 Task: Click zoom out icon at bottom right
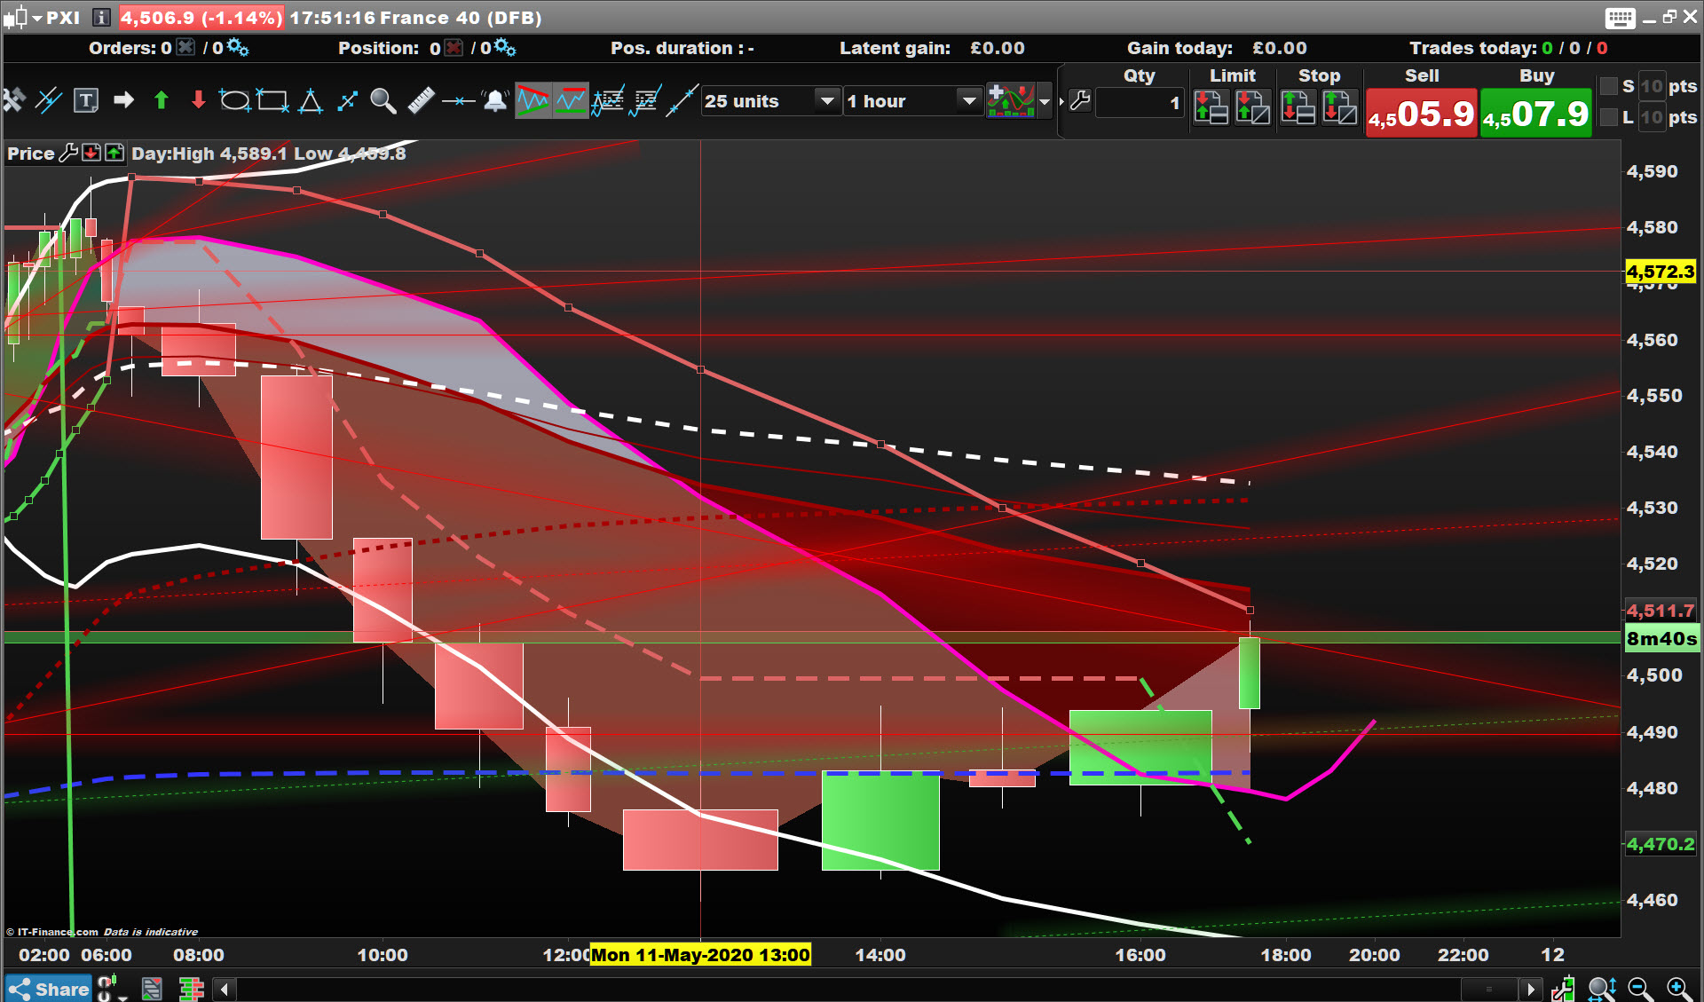1639,988
